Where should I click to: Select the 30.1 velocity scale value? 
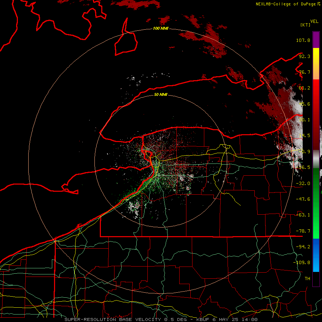pyautogui.click(x=304, y=120)
